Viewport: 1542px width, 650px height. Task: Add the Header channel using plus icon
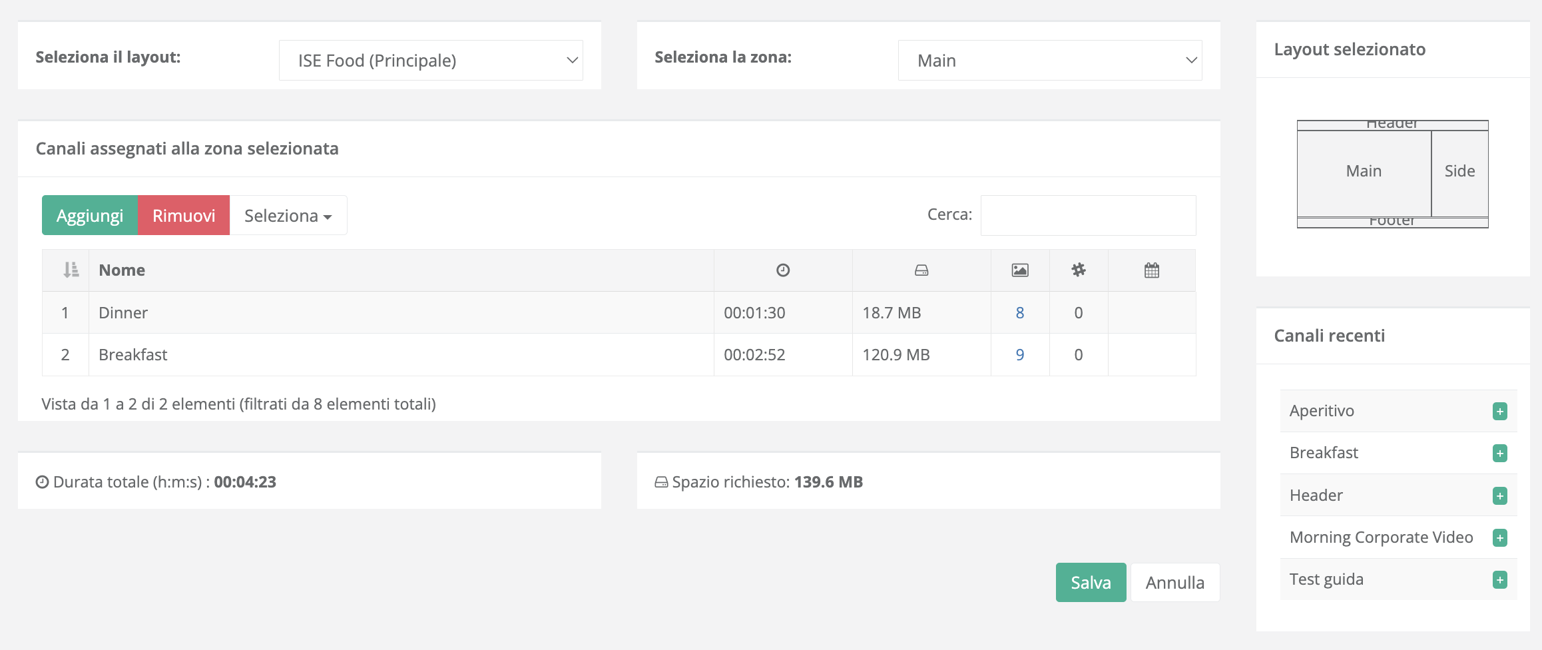tap(1499, 495)
